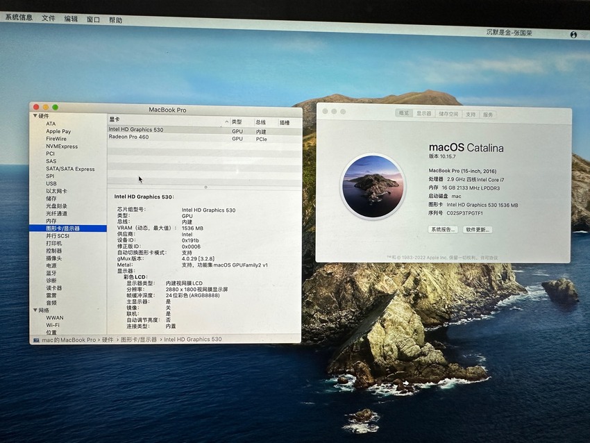
Task: Select NVMExpress in the sidebar
Action: [x=62, y=146]
